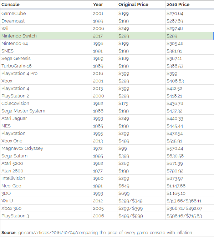Viewport: 214px width, 237px height.
Task: Click the 3DO console cell
Action: click(46, 193)
